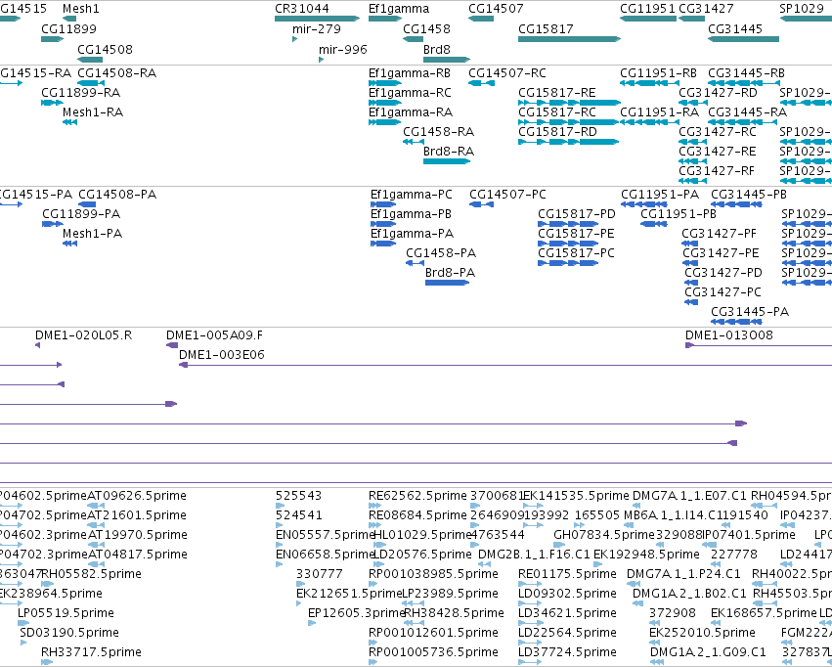Select the CG15817-RD transcript label

(x=557, y=132)
